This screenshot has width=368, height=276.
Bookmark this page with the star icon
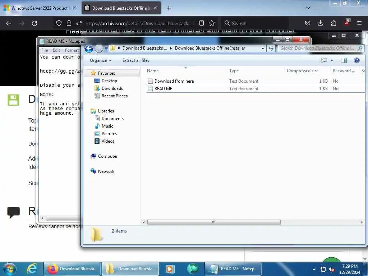[x=212, y=23]
